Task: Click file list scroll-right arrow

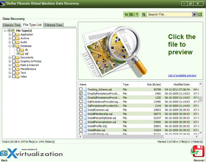Action: (197, 137)
